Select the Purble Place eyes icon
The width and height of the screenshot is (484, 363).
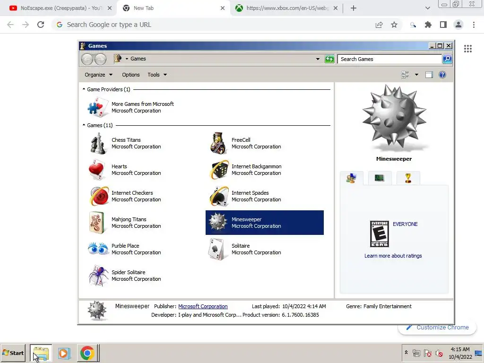click(x=98, y=249)
